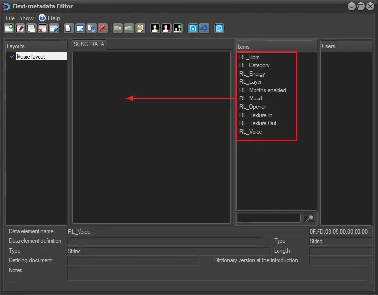378x295 pixels.
Task: Click the blue floppy disk save icon
Action: click(193, 28)
